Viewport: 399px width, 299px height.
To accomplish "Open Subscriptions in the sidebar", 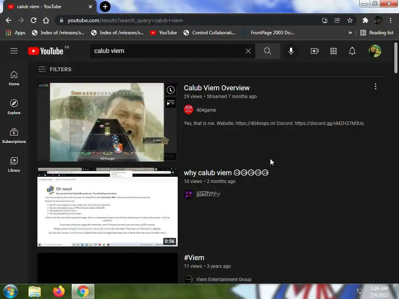I will coord(14,136).
